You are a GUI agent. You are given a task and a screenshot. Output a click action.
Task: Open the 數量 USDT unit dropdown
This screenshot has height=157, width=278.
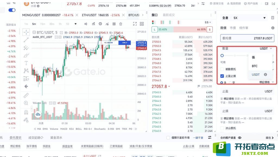click(x=266, y=48)
